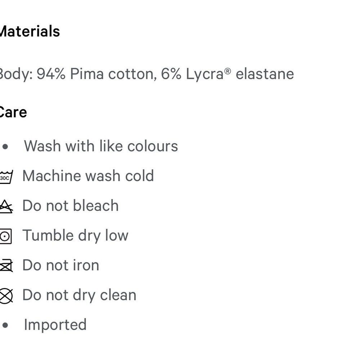The width and height of the screenshot is (360, 360).
Task: Click the do not bleach triangle icon
Action: tap(6, 206)
